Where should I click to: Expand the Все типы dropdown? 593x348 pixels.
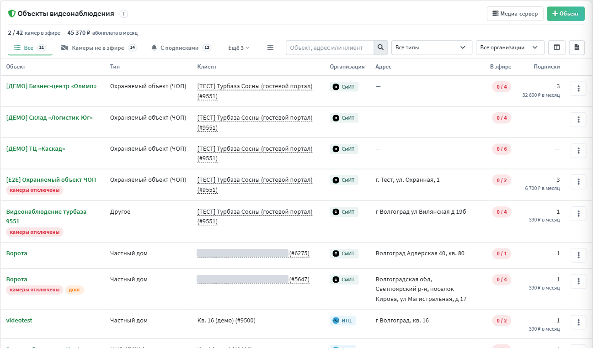tap(432, 47)
